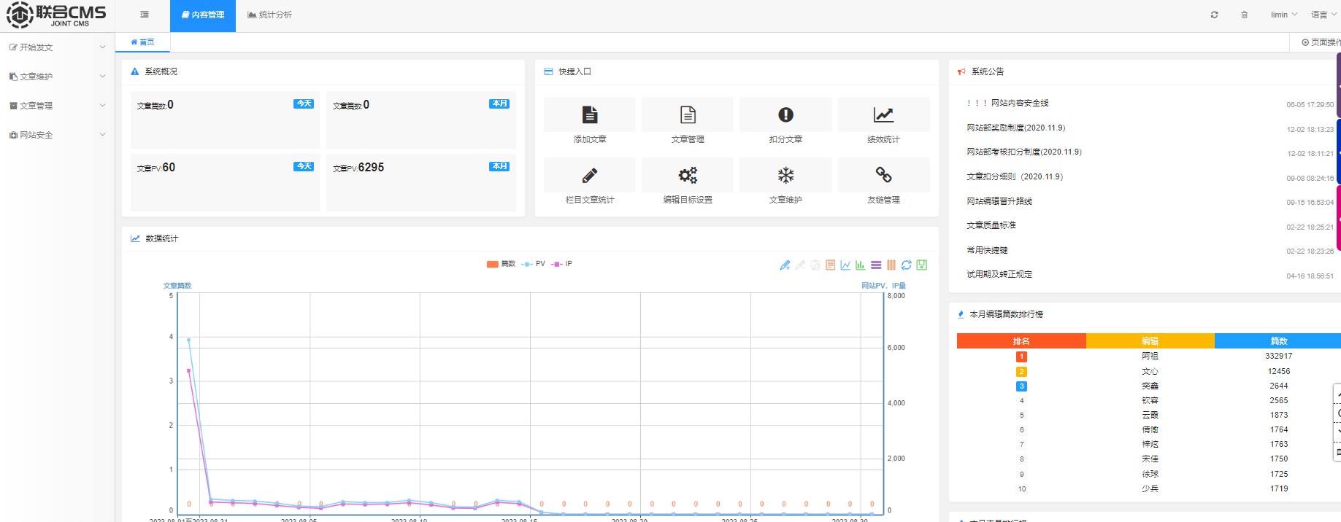Click the 6295 monthly PV value
Screen dimensions: 1341x522
[x=371, y=167]
